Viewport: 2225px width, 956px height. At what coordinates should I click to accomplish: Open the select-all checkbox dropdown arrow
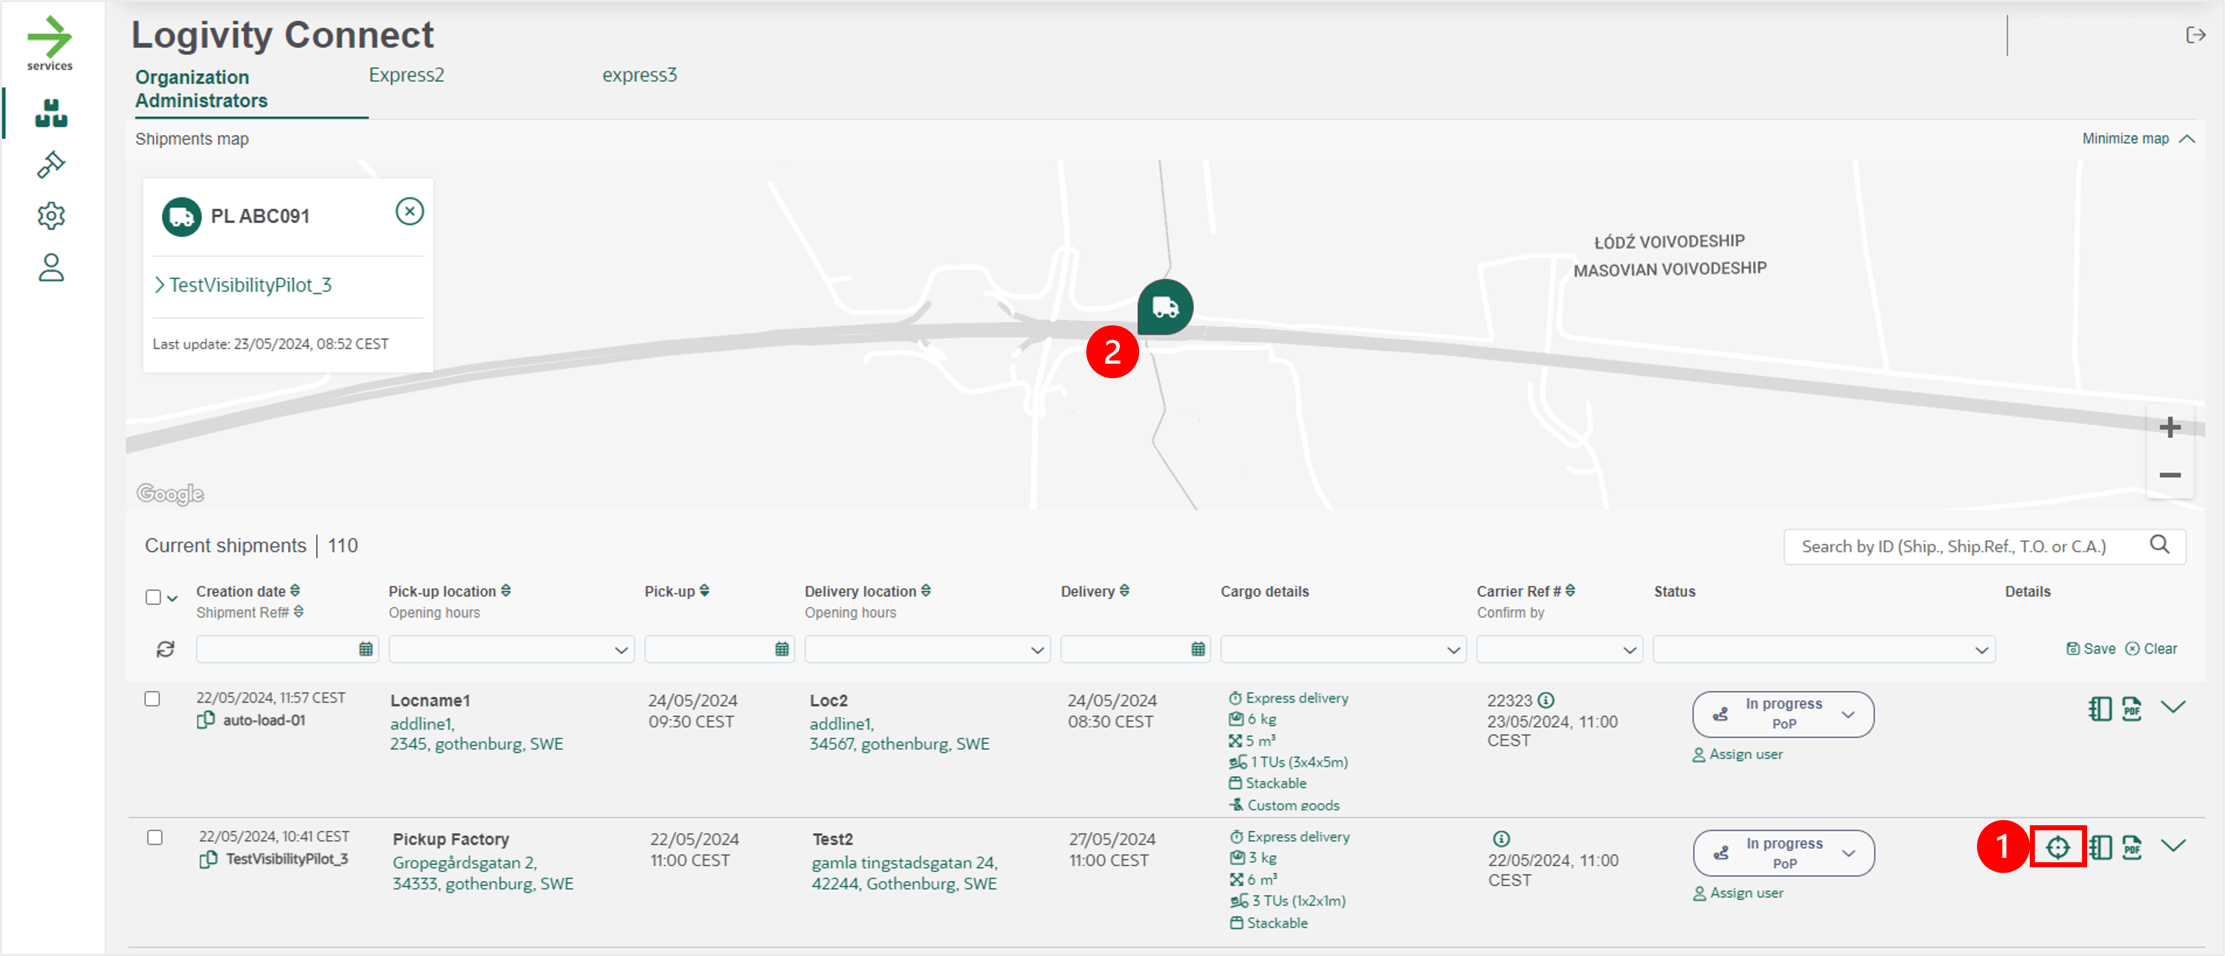pos(173,598)
